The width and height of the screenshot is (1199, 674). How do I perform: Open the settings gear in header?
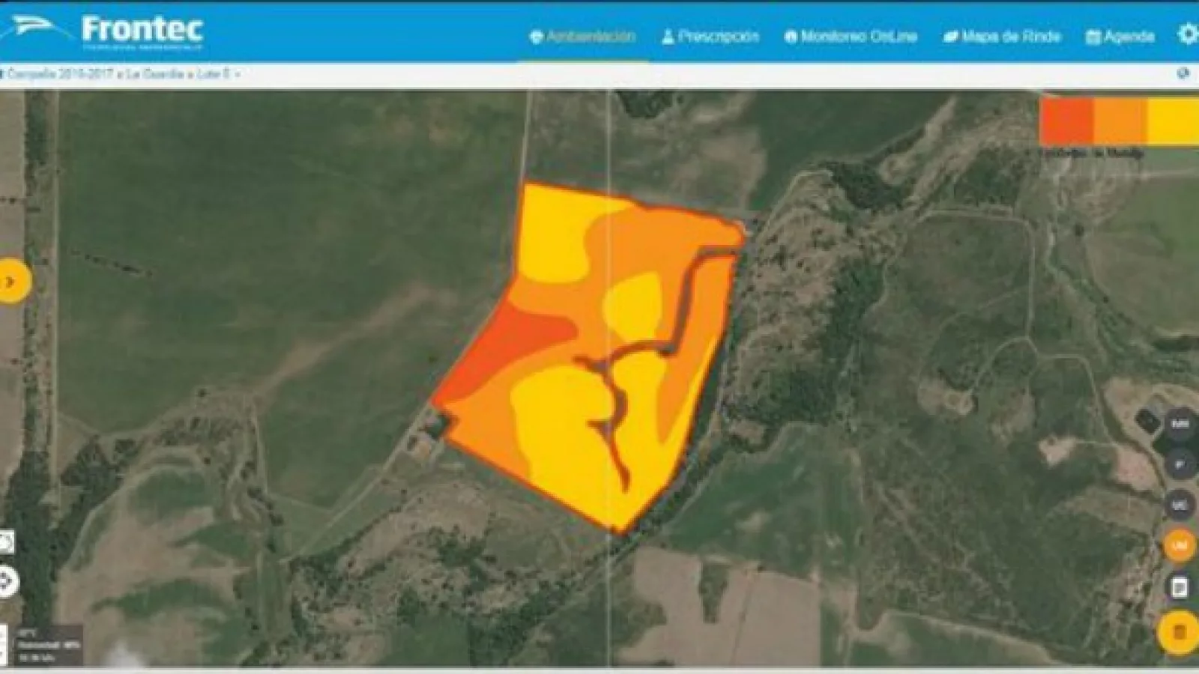(x=1188, y=34)
